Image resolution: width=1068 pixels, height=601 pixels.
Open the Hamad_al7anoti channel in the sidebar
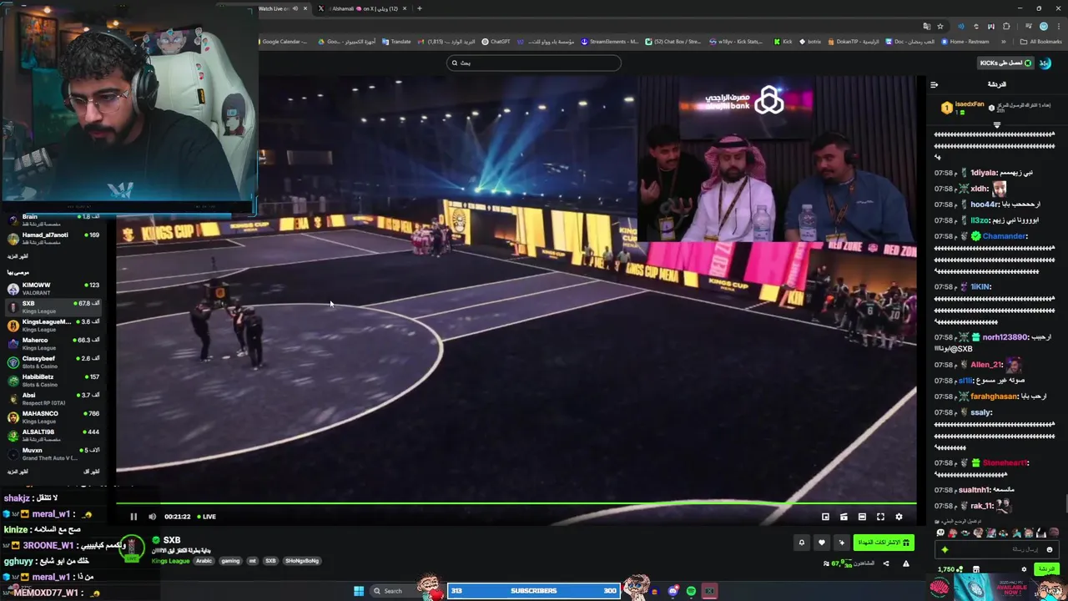click(52, 239)
